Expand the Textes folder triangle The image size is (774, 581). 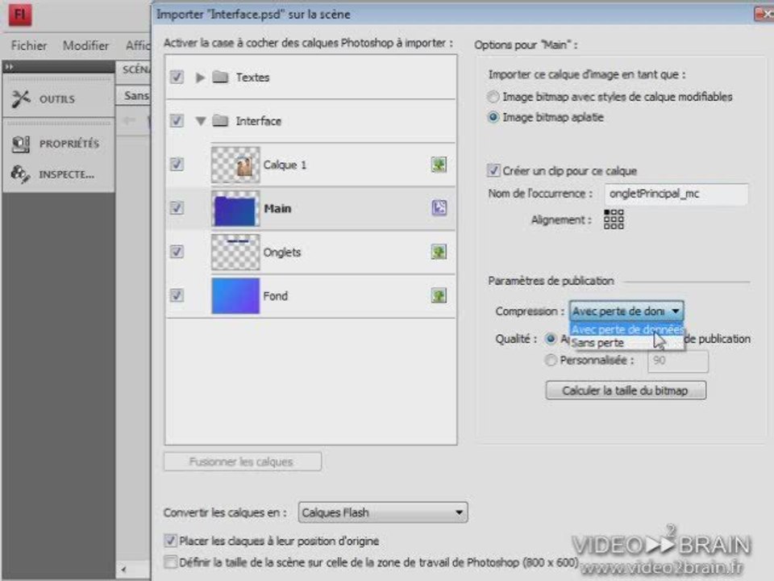200,77
